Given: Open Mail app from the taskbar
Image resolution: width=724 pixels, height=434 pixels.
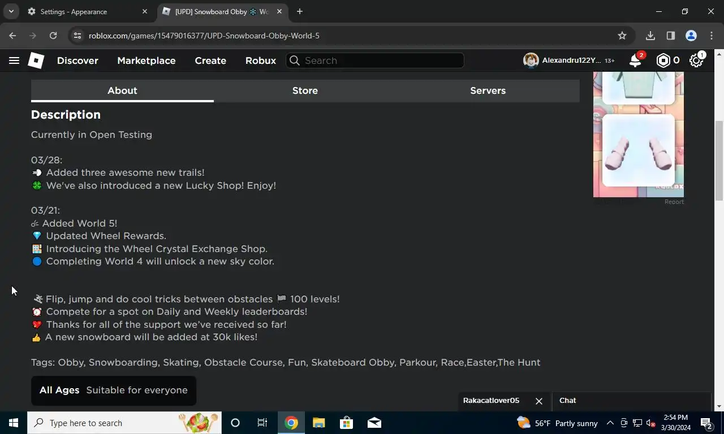Looking at the screenshot, I should coord(374,423).
